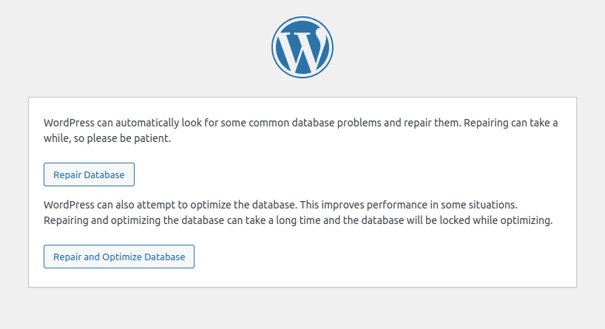Viewport: 605px width, 329px height.
Task: Click the WordPress logo
Action: (x=302, y=47)
